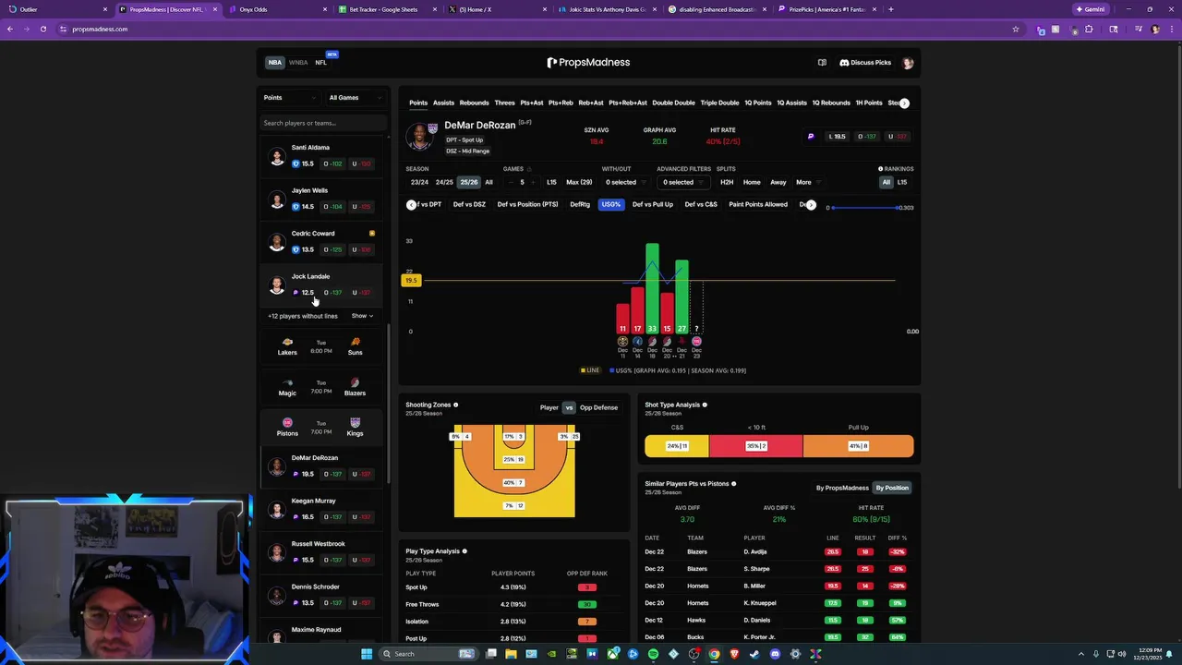Screen dimensions: 1182x665
Task: Select the Assists stat tab
Action: coord(443,103)
